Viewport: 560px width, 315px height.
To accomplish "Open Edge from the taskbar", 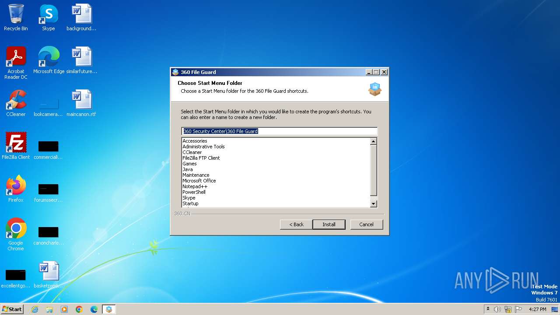I will click(x=94, y=309).
